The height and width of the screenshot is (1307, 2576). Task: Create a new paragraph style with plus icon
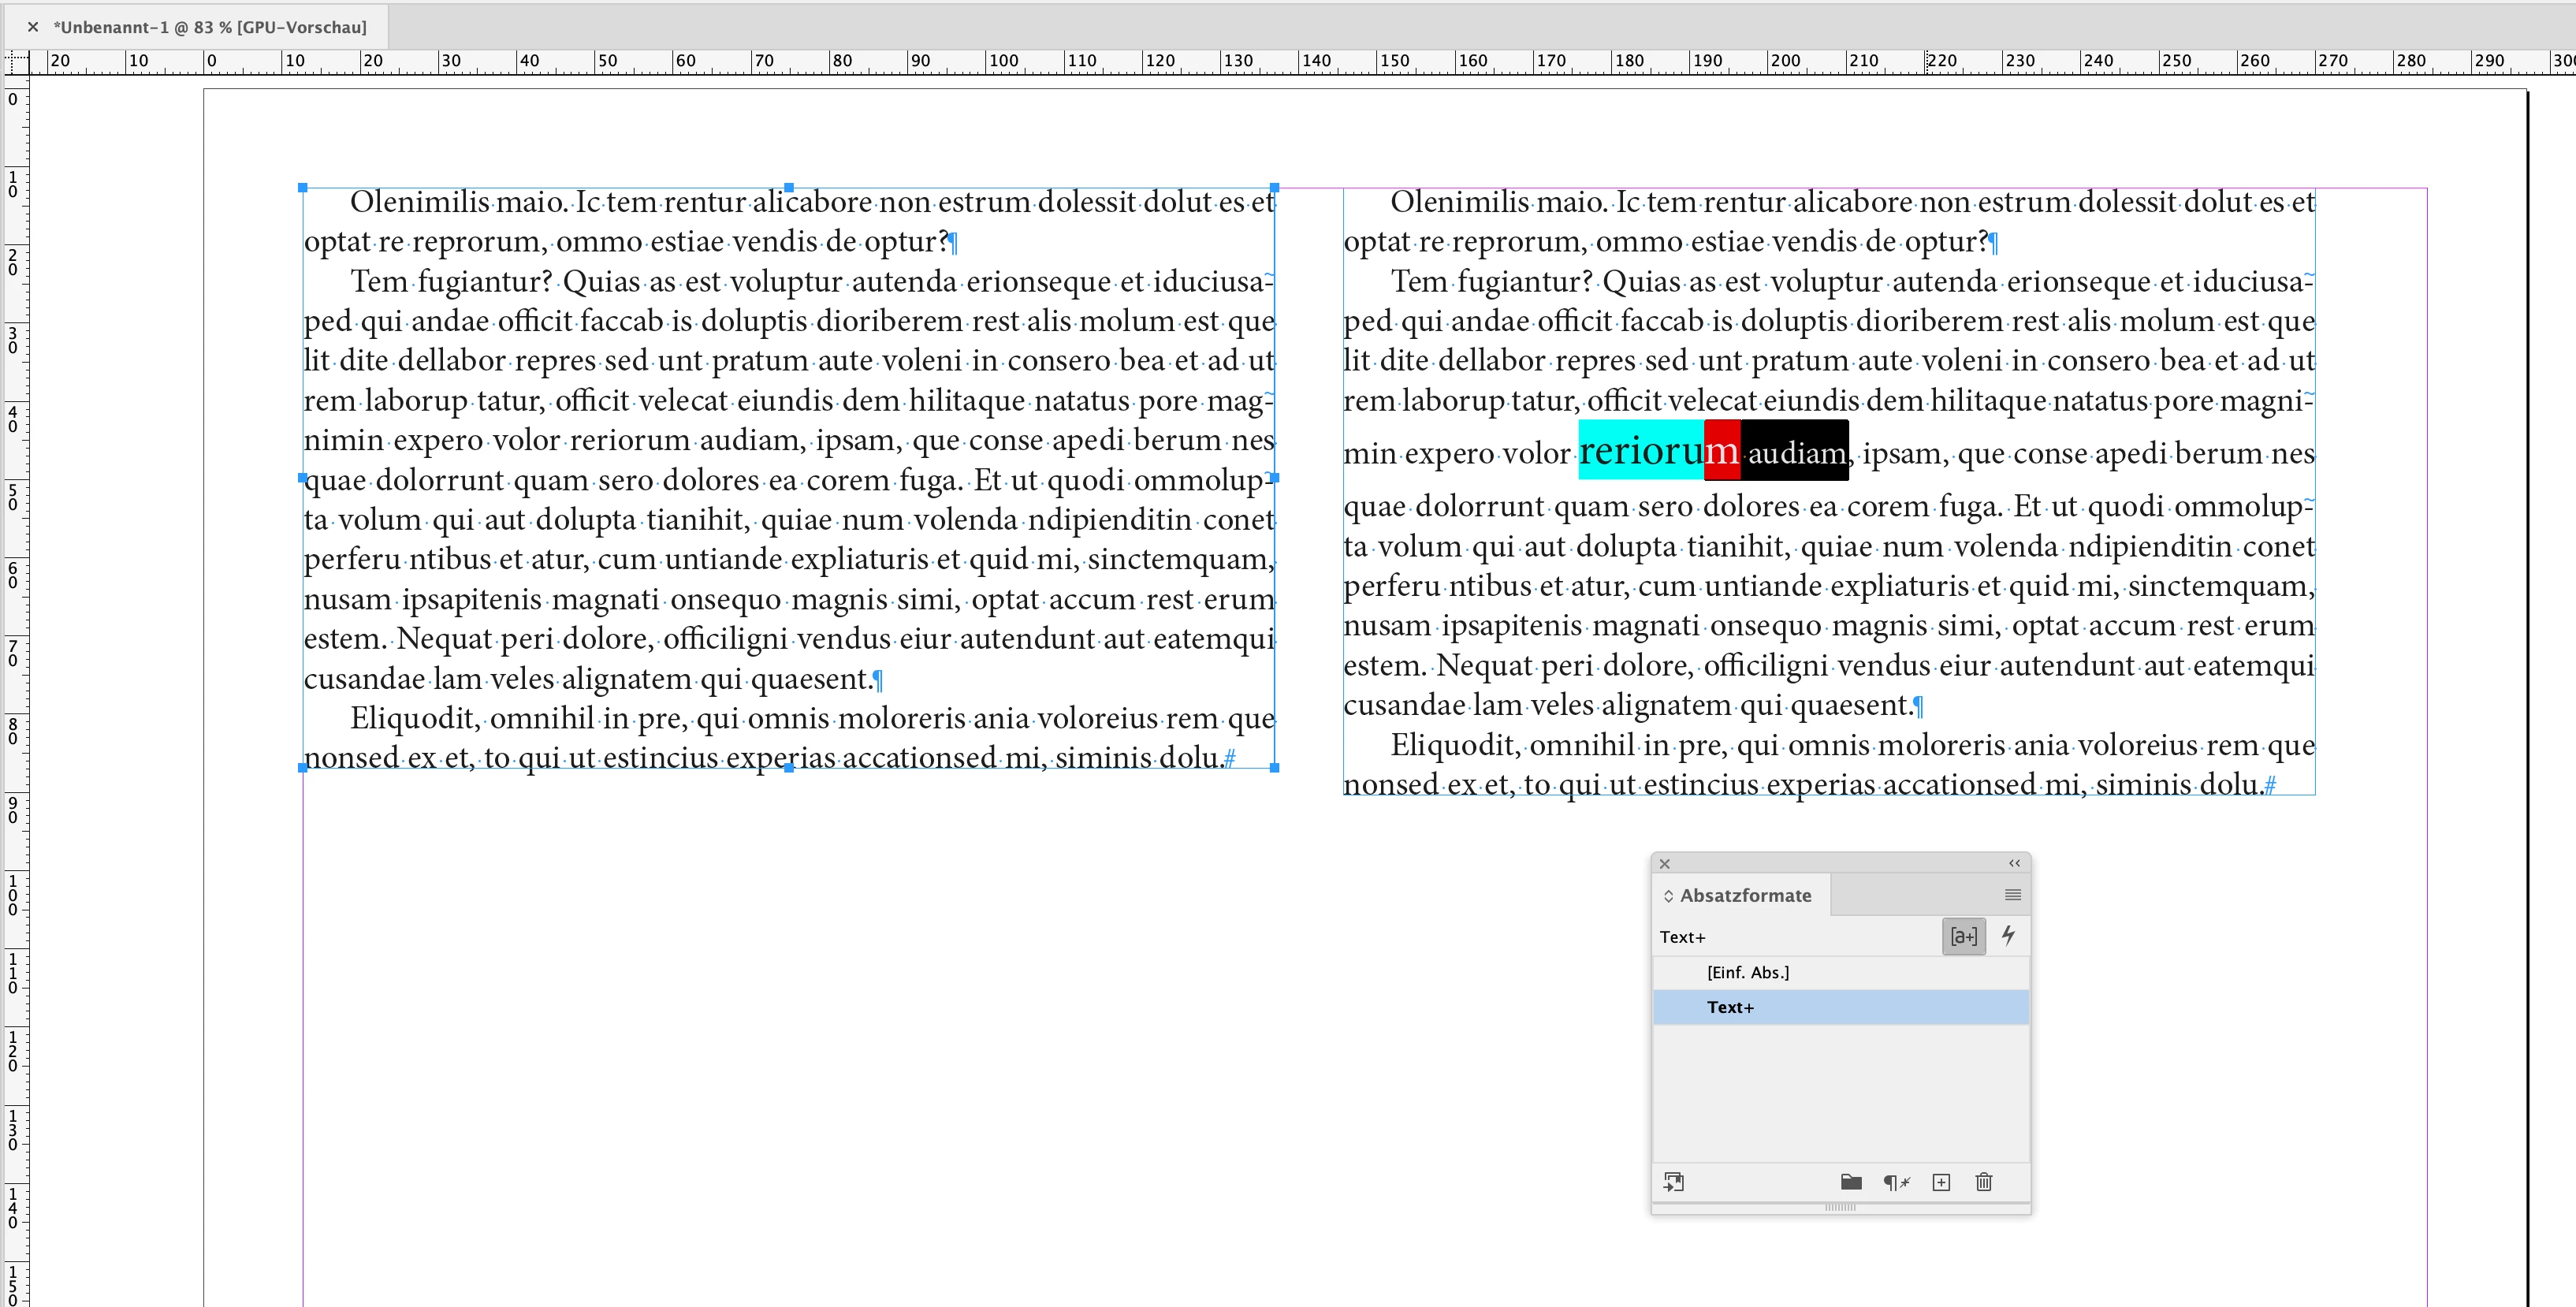pyautogui.click(x=1941, y=1182)
